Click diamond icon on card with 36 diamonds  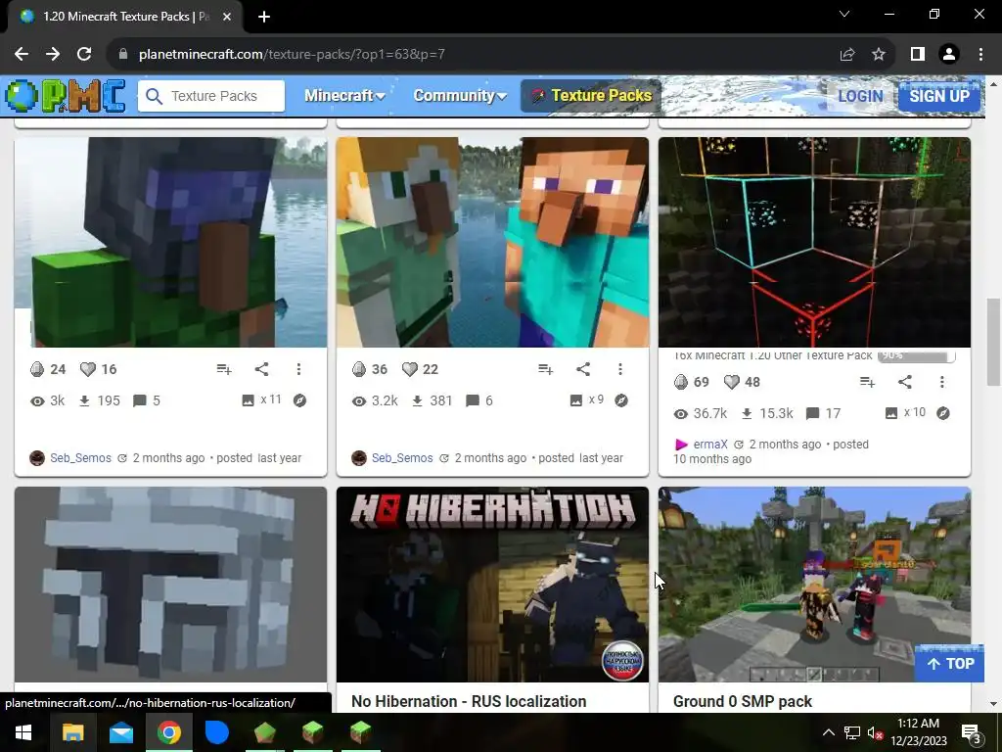pyautogui.click(x=359, y=369)
